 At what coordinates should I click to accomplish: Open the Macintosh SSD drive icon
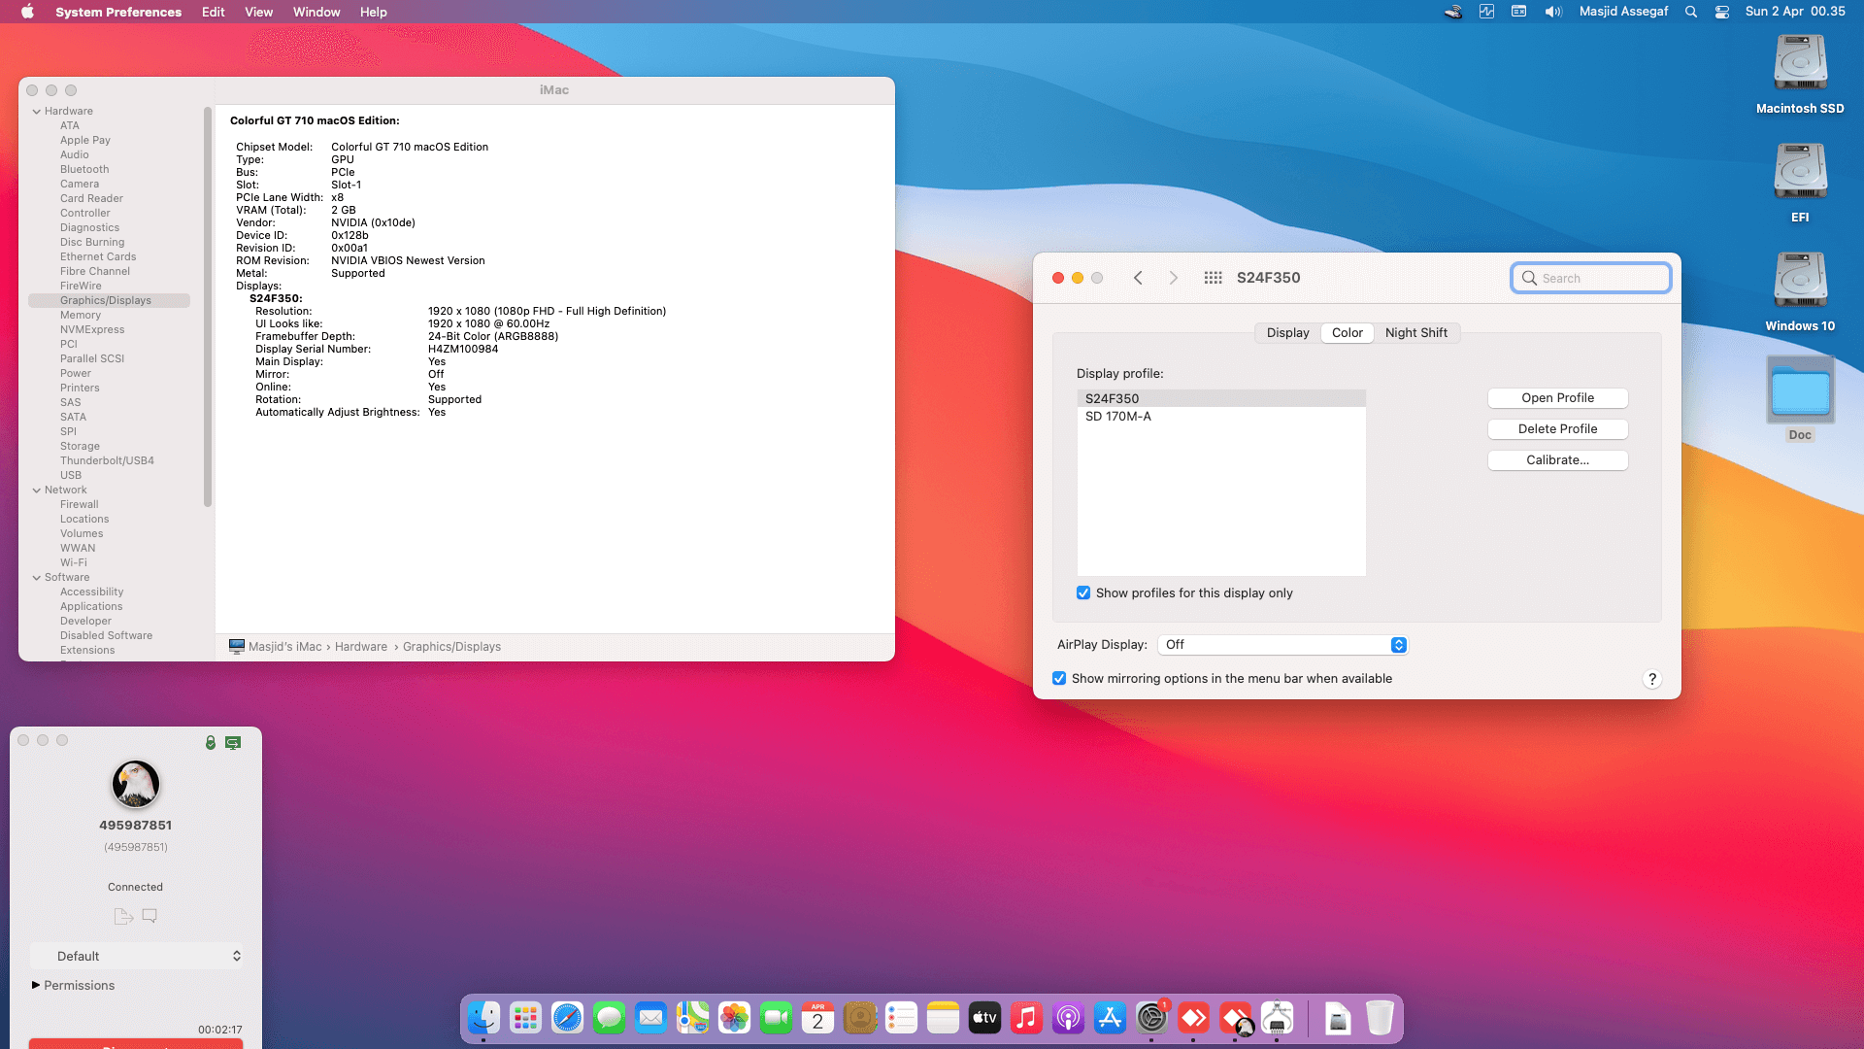(1800, 64)
